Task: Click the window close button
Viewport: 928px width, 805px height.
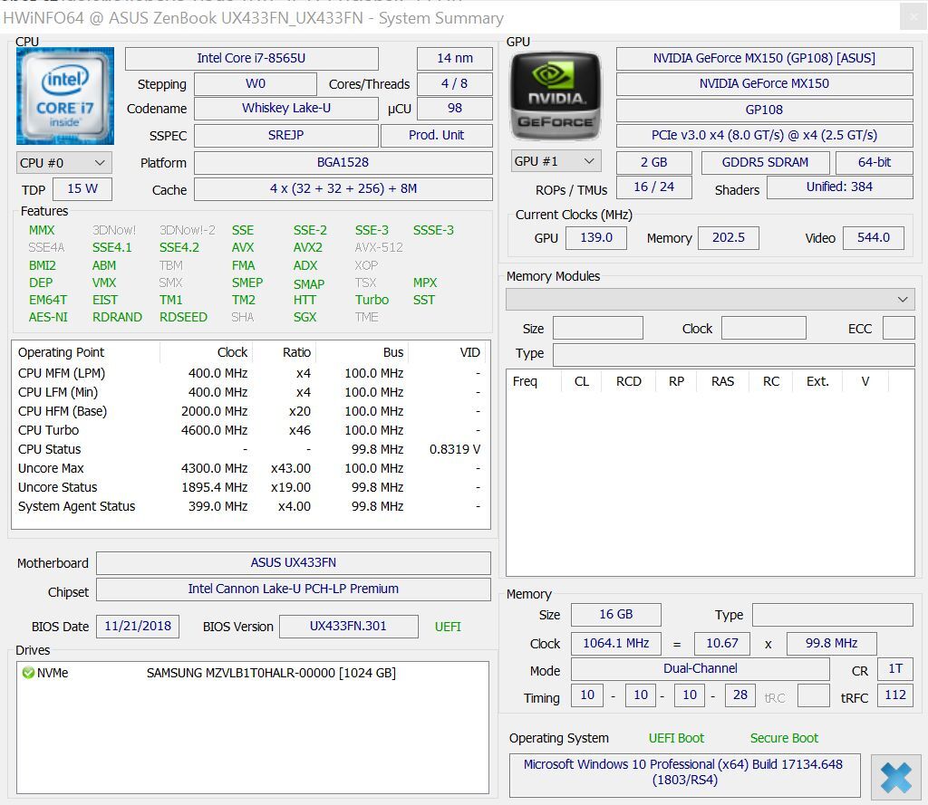Action: tap(913, 17)
